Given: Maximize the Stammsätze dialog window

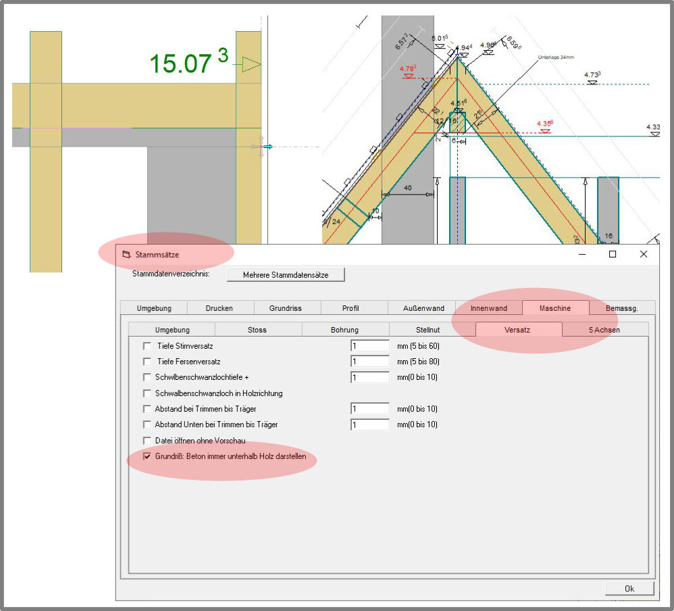Looking at the screenshot, I should (613, 254).
